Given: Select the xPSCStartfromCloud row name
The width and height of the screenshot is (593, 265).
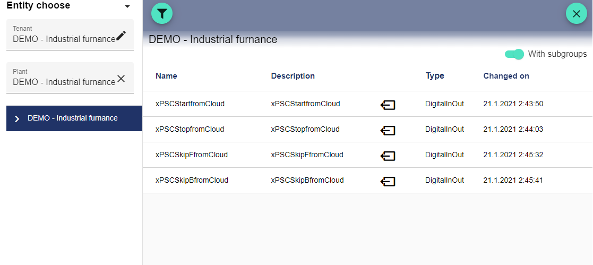Looking at the screenshot, I should 190,104.
